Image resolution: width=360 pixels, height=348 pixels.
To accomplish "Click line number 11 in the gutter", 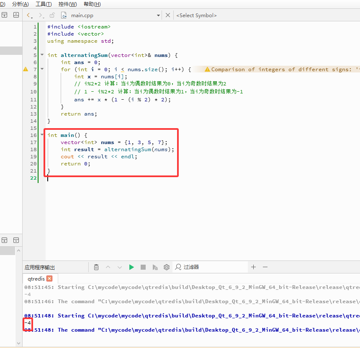I will (33, 100).
